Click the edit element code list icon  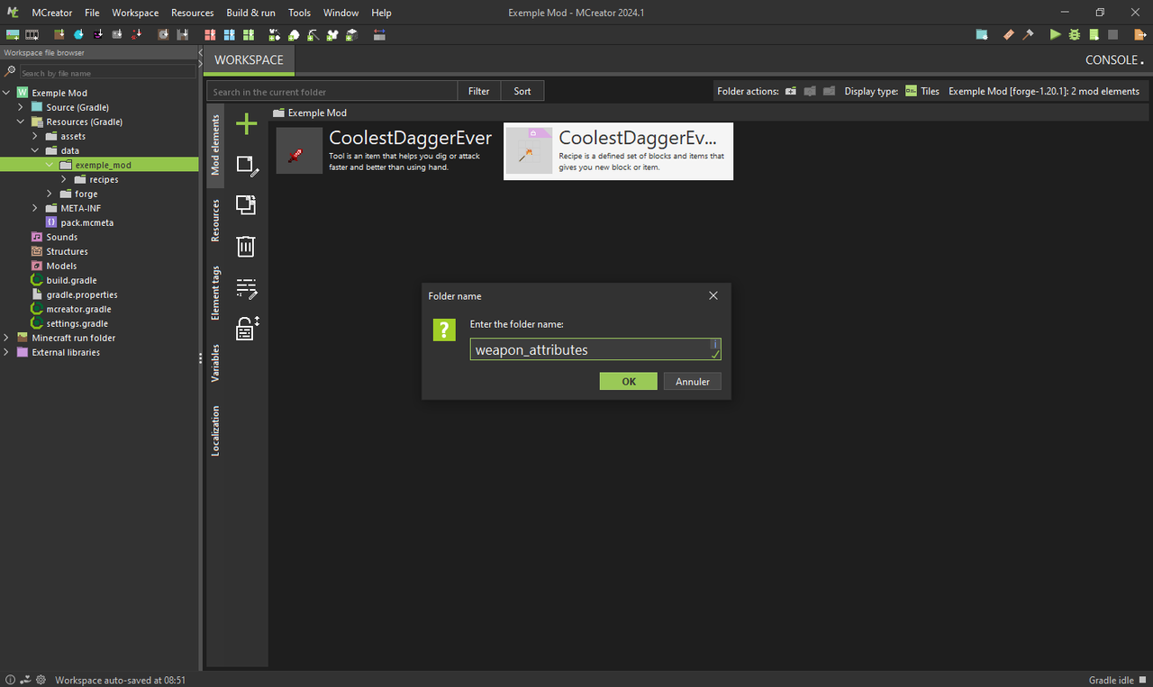(x=247, y=288)
